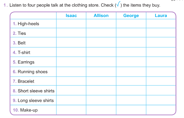This screenshot has height=118, width=184.
Task: Select the George column header
Action: tap(131, 16)
